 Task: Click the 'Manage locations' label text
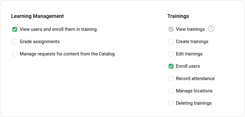[x=194, y=91]
